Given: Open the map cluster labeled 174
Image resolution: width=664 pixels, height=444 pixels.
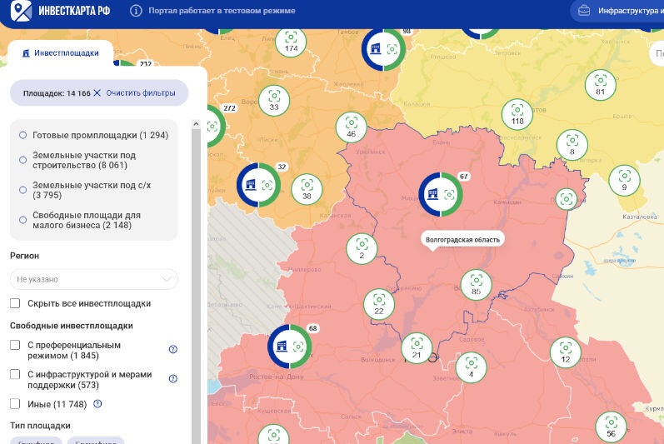Looking at the screenshot, I should point(291,42).
